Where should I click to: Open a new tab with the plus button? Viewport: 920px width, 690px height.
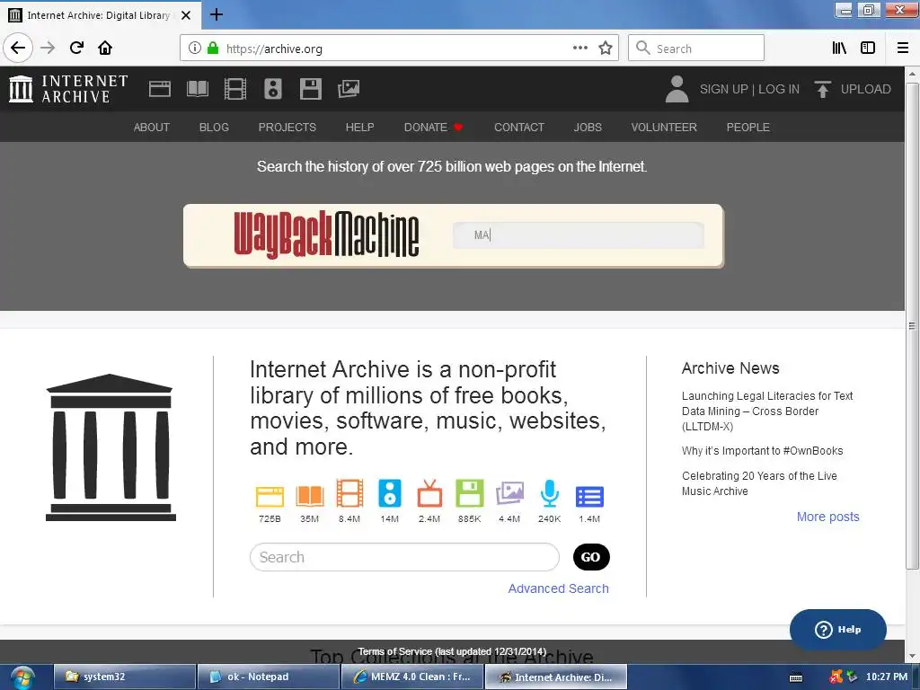click(217, 14)
